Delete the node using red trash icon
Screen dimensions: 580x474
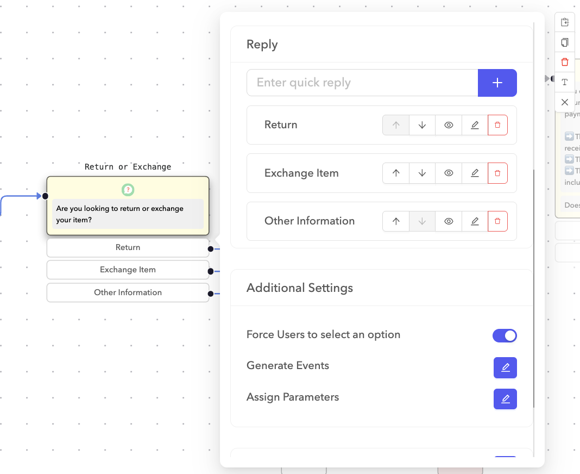pos(565,62)
